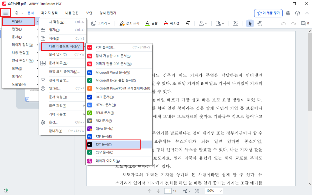Expand the 최근 파일 submenu
312x195 pixels.
pos(62,106)
